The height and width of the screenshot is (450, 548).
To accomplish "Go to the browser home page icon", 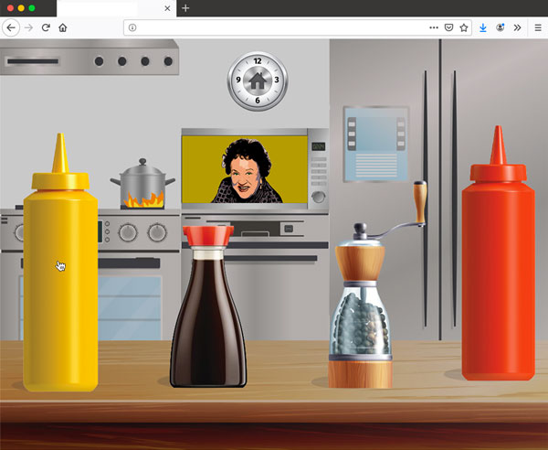I will (x=62, y=27).
